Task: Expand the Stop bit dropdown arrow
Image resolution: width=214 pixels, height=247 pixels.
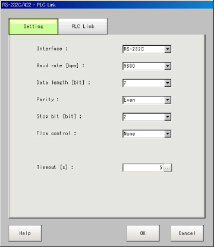Action: click(168, 117)
